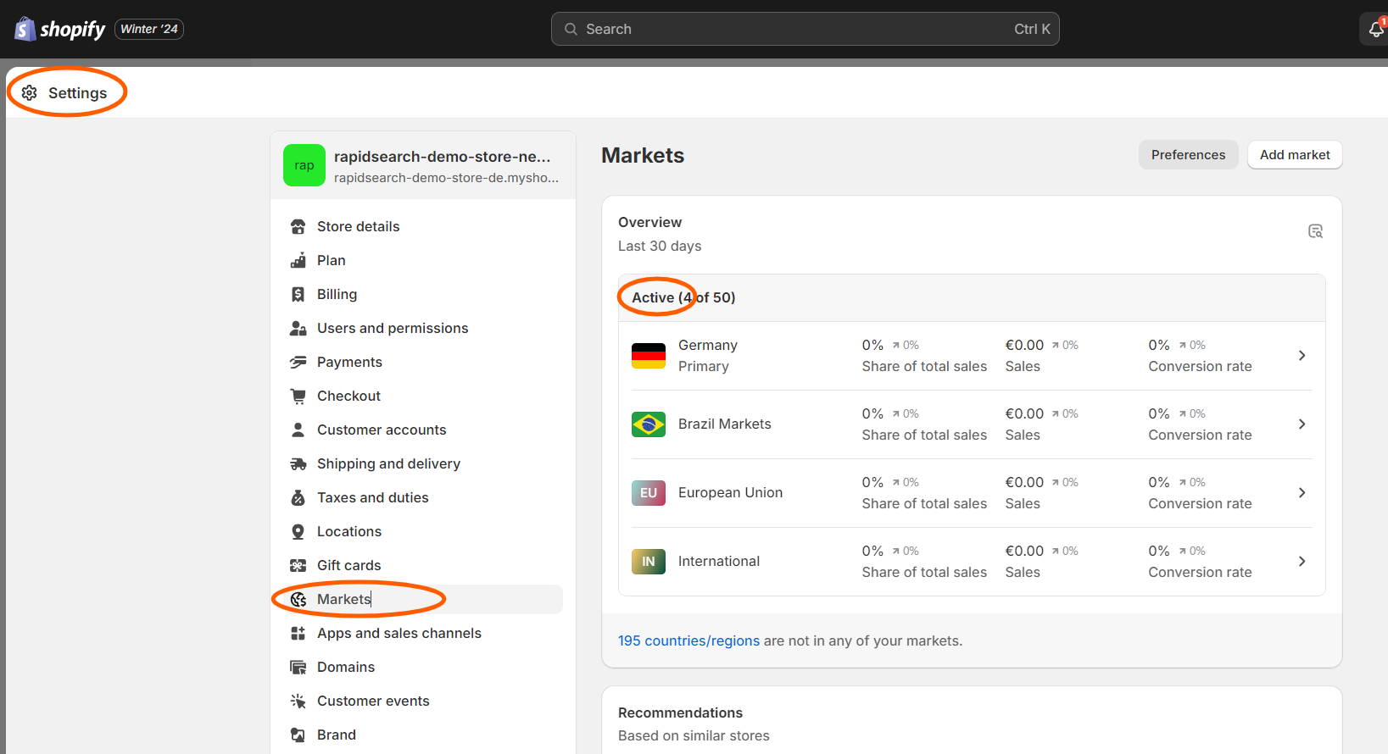Click the Shopify logo
Viewport: 1388px width, 754px height.
60,29
